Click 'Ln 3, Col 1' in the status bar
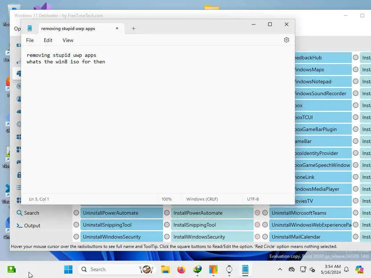The image size is (371, 278). (39, 199)
